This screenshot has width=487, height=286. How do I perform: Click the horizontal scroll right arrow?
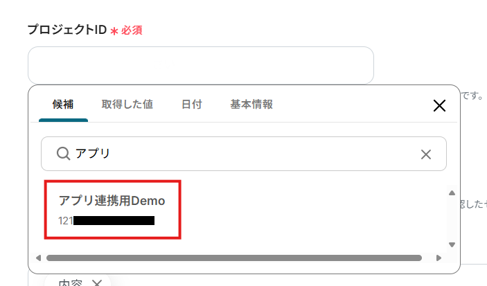[439, 258]
